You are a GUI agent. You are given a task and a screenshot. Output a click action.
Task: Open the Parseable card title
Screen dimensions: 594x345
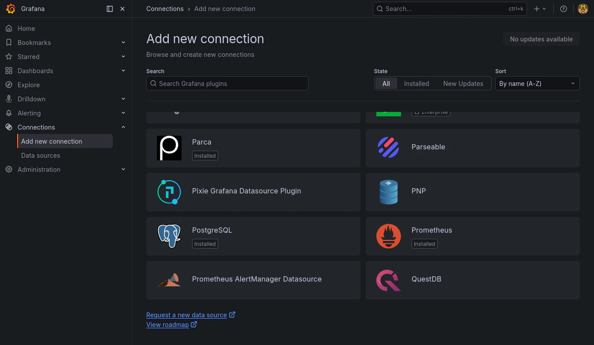pos(428,147)
